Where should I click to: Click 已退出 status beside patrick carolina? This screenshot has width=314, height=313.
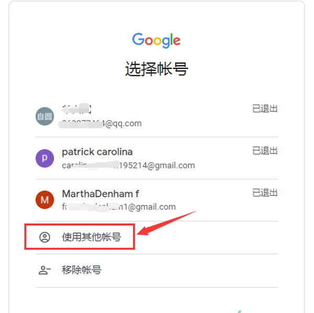[265, 150]
